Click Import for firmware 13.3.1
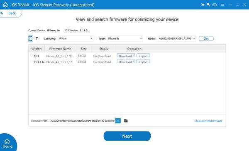This screenshot has width=249, height=151. coord(143,61)
